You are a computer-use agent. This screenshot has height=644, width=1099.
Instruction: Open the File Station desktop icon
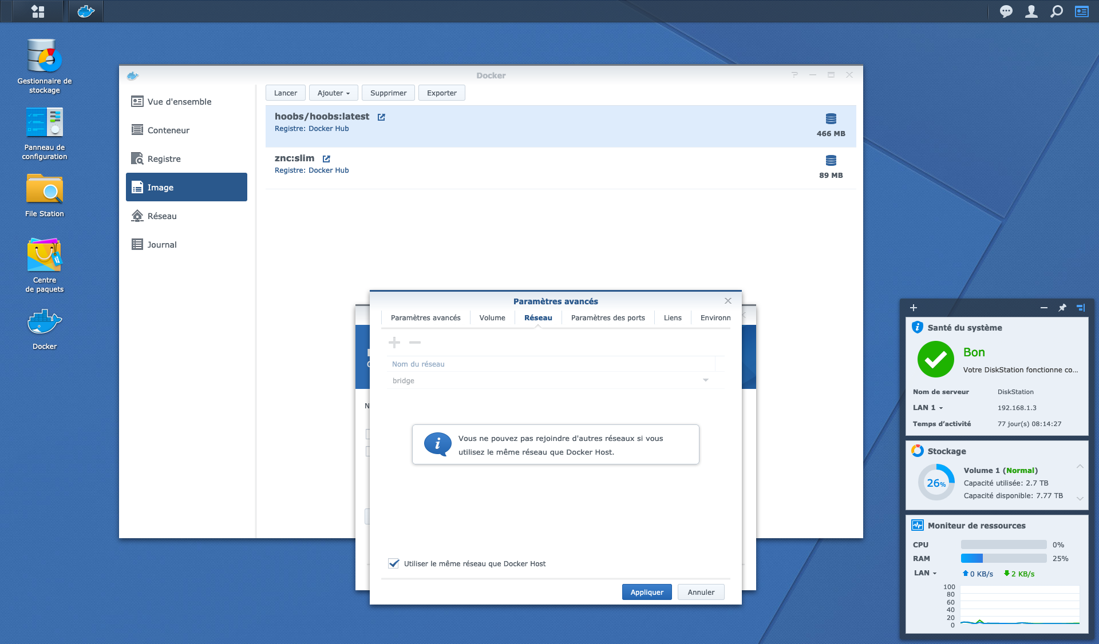(x=45, y=195)
